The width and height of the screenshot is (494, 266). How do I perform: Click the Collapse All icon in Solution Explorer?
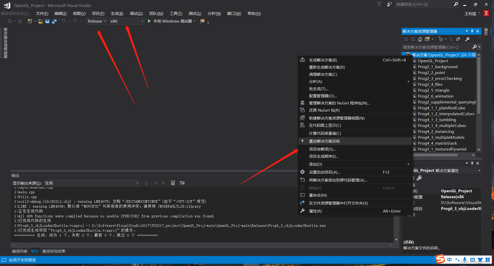pos(458,39)
